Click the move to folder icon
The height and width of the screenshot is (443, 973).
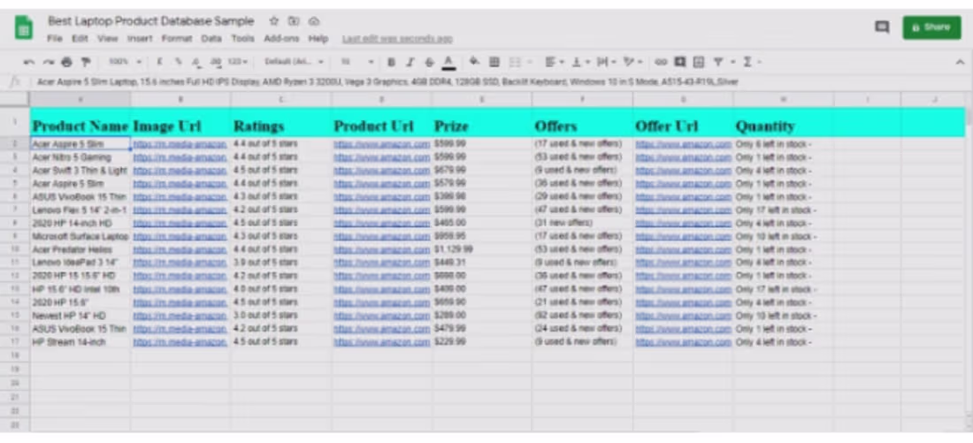pos(294,21)
